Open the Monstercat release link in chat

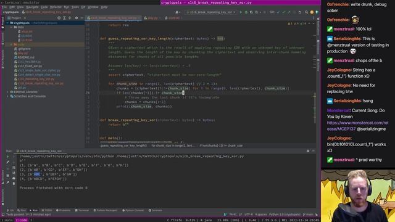(358, 126)
